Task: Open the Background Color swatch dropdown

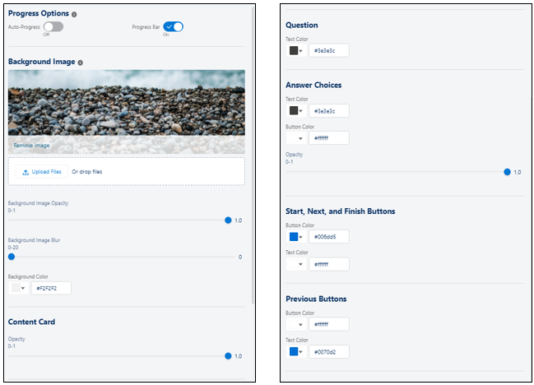Action: point(19,288)
